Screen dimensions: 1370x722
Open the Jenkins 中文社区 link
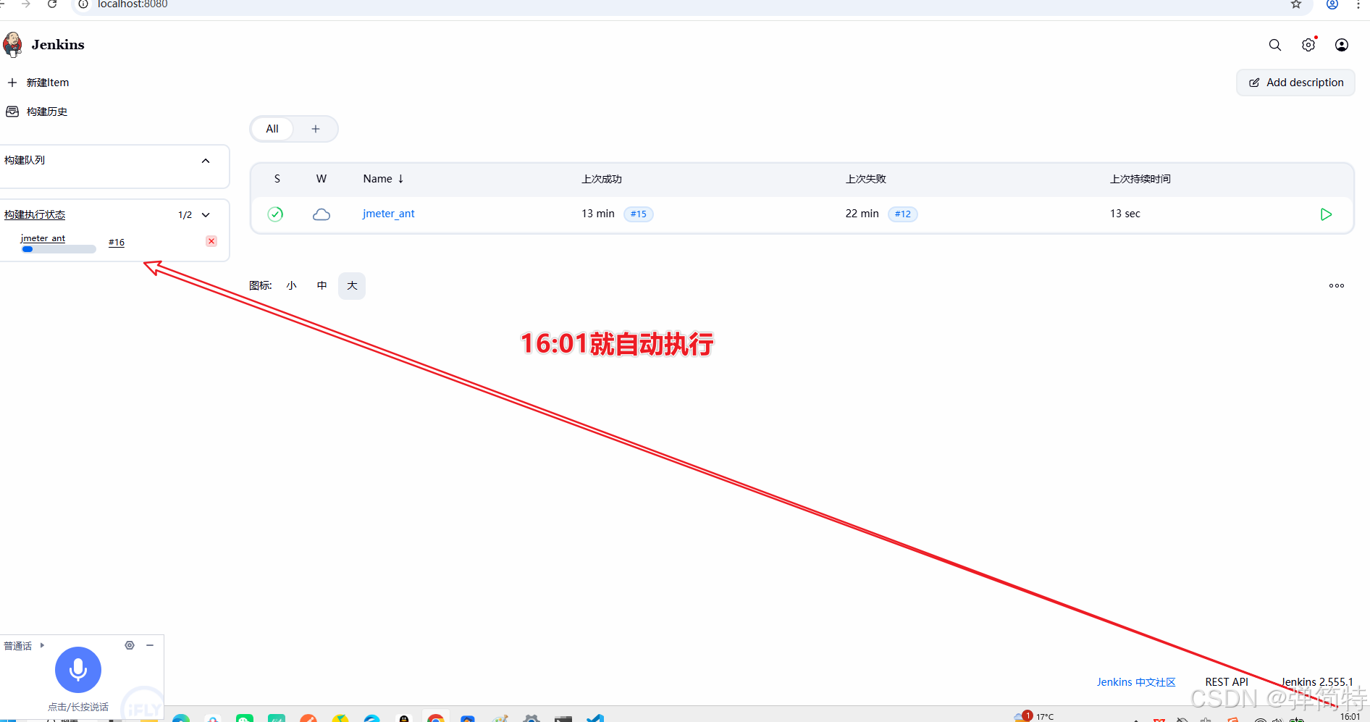pos(1136,682)
